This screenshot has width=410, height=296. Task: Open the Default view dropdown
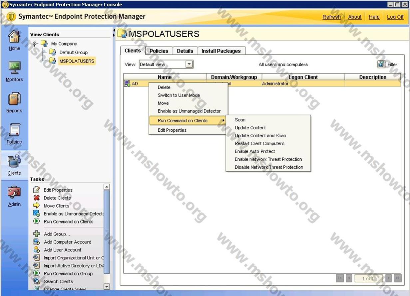(189, 64)
